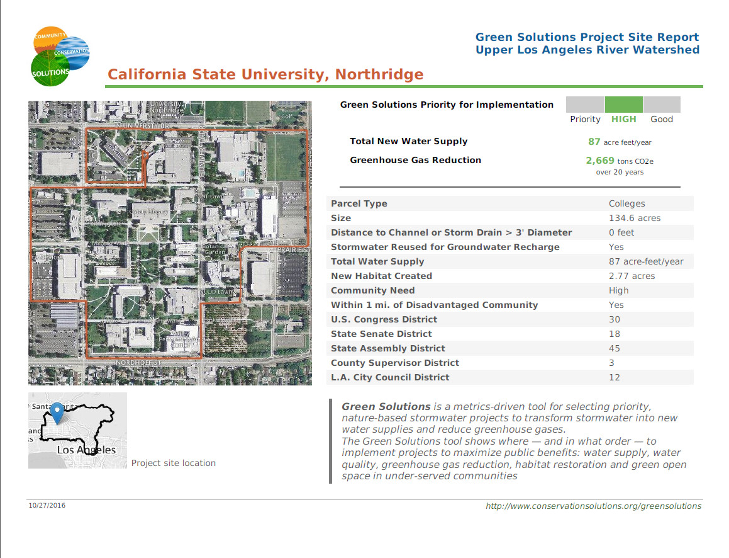Click the Community Conservation Solutions logo
This screenshot has height=558, width=729.
60,56
